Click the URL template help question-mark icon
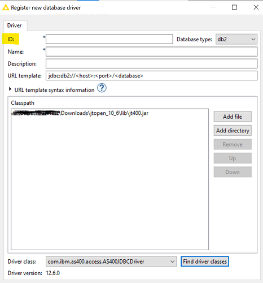263x283 pixels. 102,88
